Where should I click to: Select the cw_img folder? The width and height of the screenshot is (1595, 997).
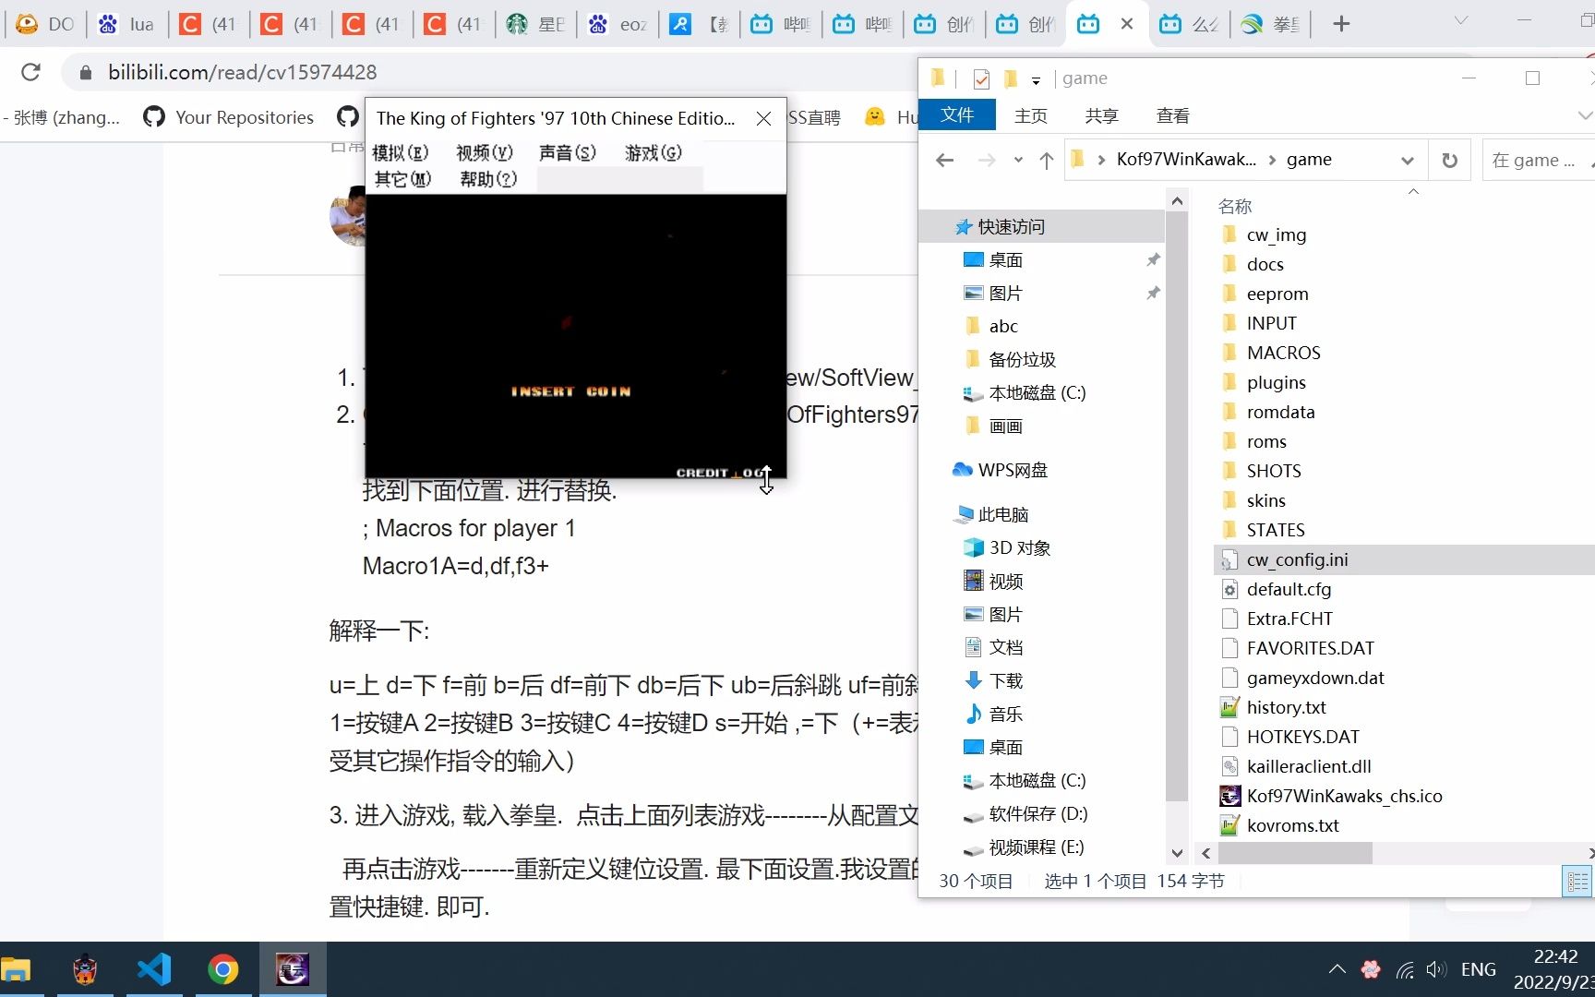pos(1276,234)
